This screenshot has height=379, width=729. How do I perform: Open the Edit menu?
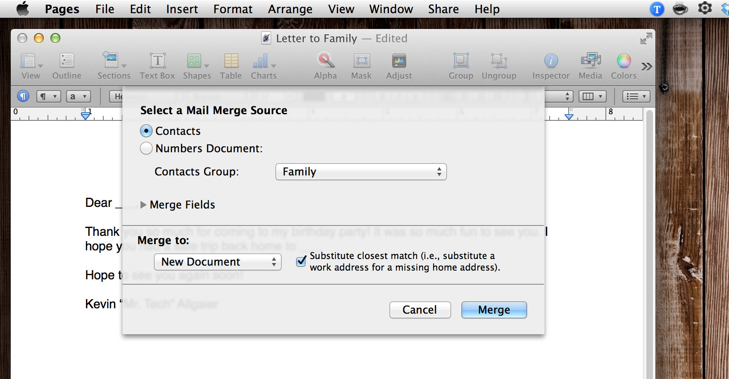(141, 9)
